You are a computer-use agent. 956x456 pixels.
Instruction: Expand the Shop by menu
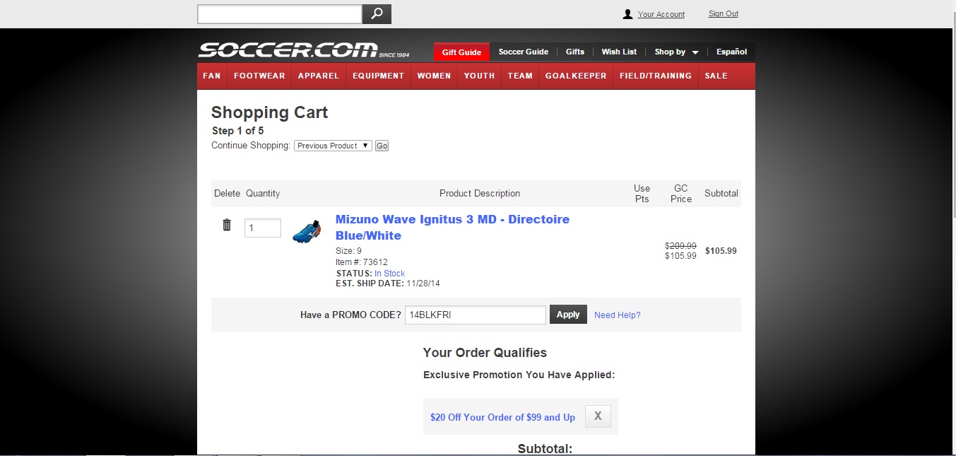click(676, 52)
